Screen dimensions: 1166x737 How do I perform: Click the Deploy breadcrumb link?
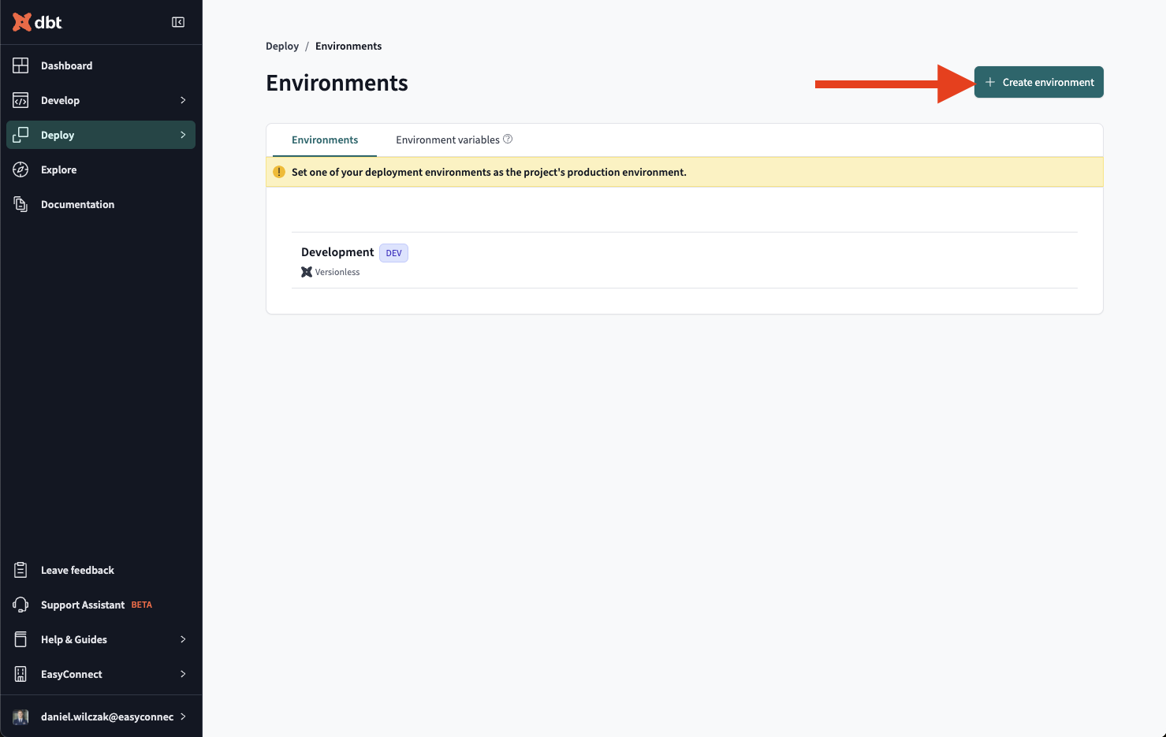[282, 46]
